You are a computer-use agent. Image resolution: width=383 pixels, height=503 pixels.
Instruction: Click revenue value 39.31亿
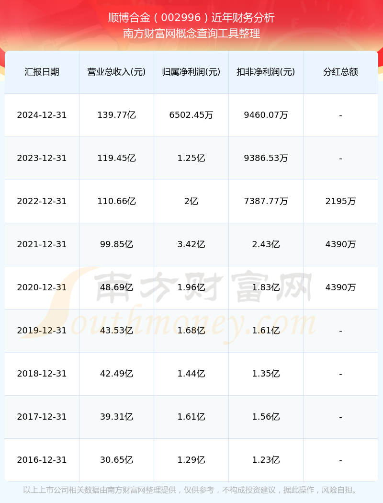pos(117,417)
